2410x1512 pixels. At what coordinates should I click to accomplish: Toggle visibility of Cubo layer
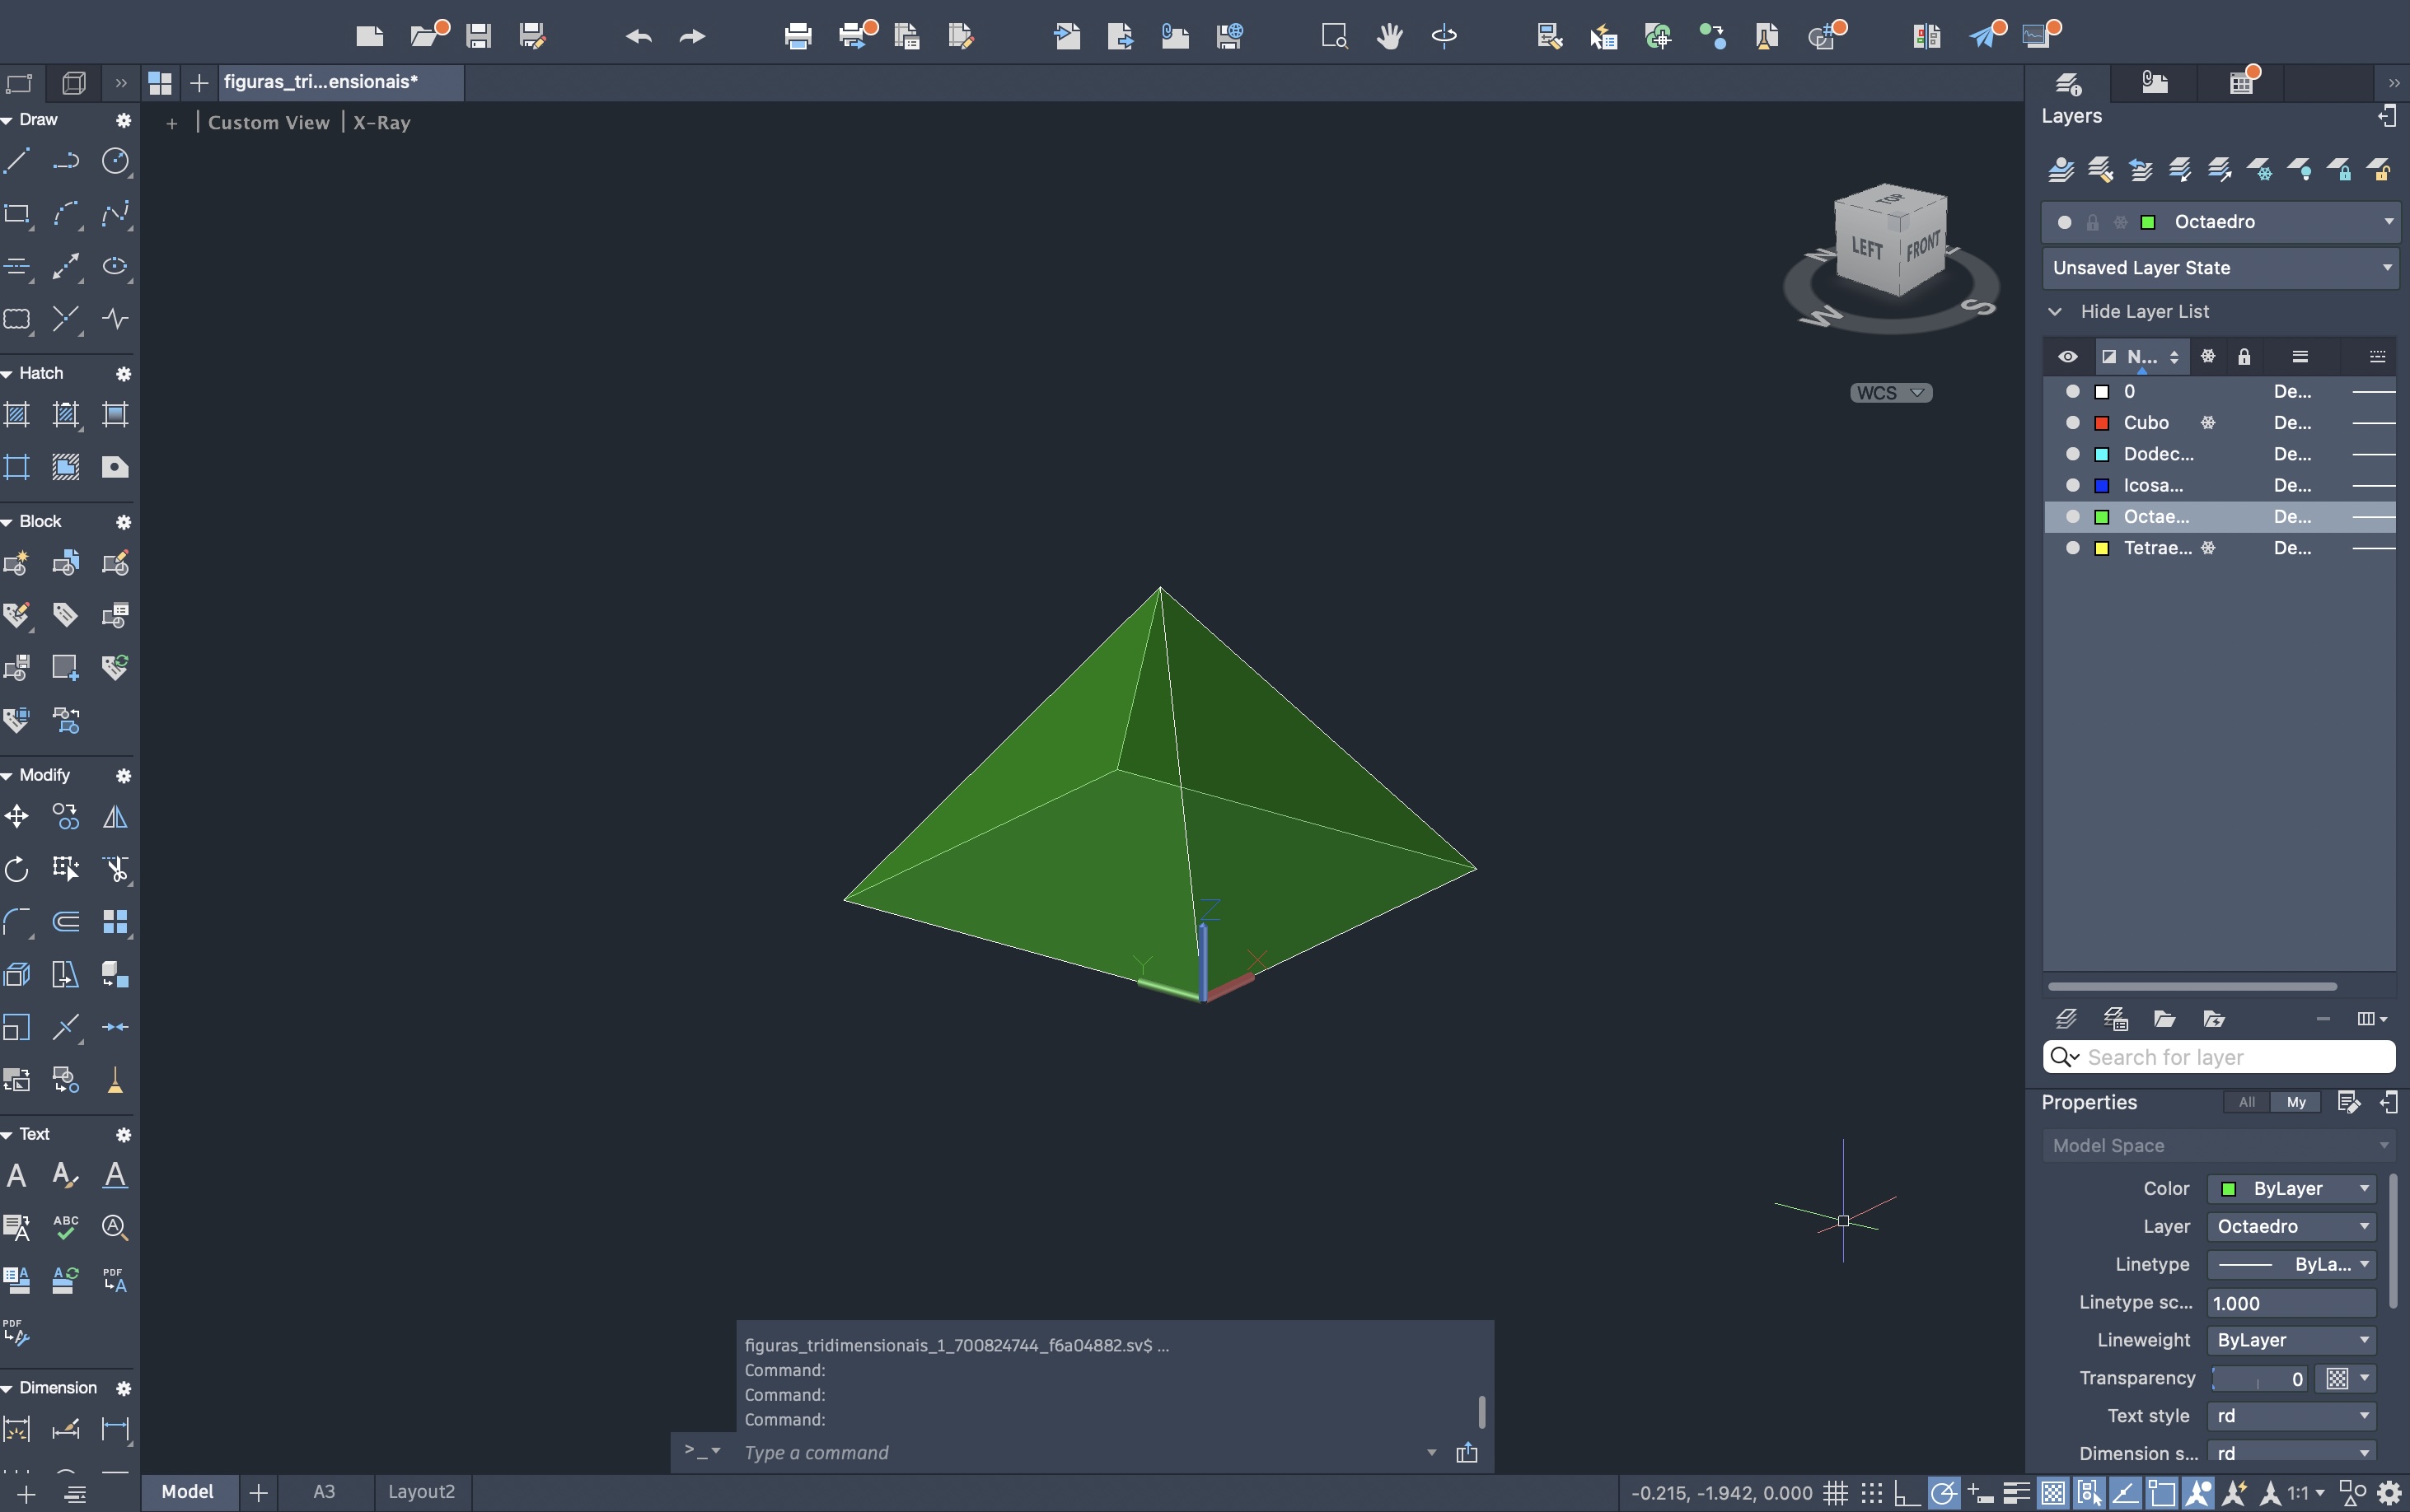click(x=2073, y=423)
